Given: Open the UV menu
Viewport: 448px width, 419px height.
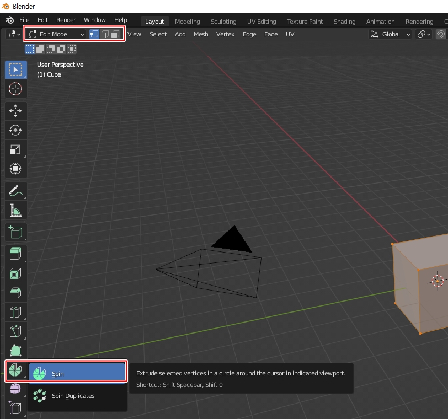Looking at the screenshot, I should point(290,34).
